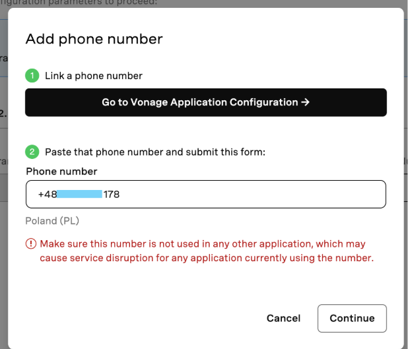Click the "Phone number" field label

pos(61,172)
